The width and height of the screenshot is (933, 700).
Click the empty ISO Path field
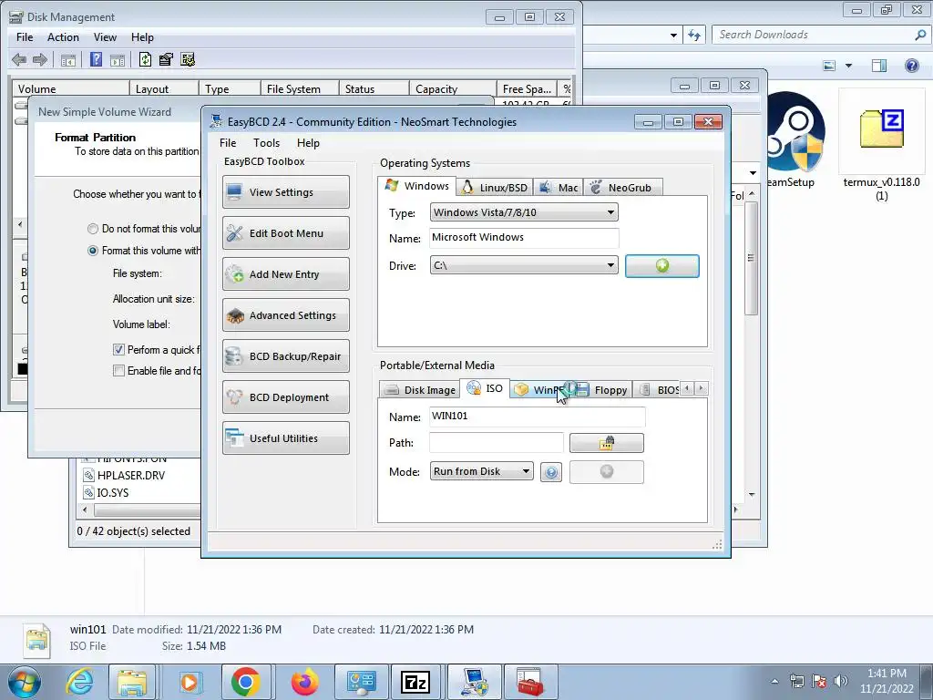497,443
